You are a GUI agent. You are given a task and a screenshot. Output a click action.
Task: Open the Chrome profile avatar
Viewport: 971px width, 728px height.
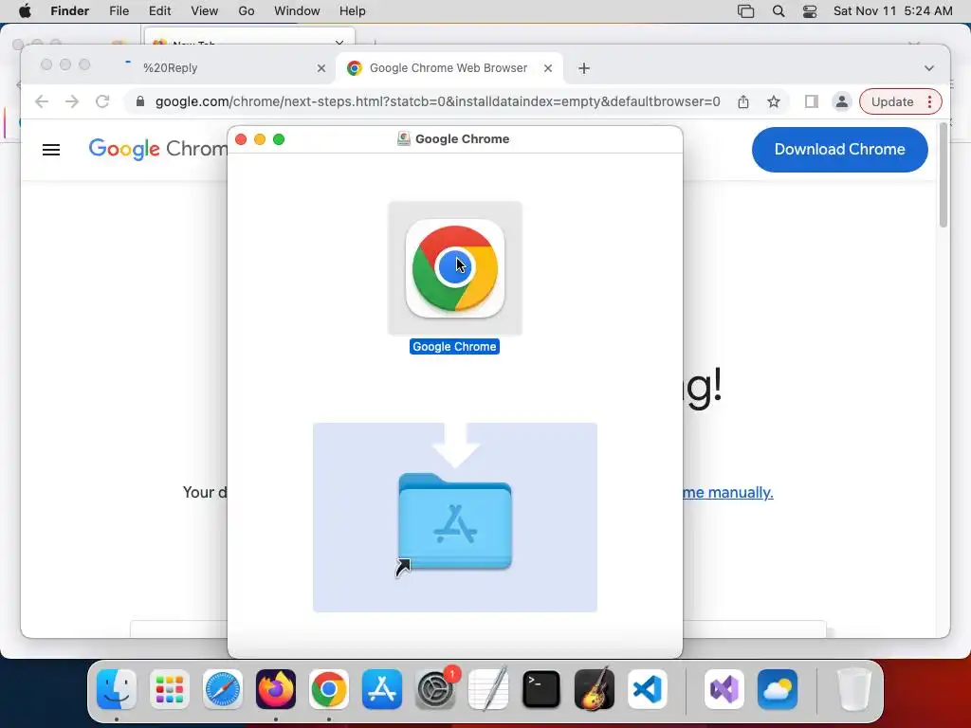(842, 101)
